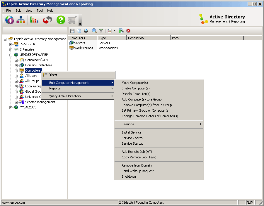Choose Remove from Domain
The height and width of the screenshot is (206, 264).
(159, 166)
